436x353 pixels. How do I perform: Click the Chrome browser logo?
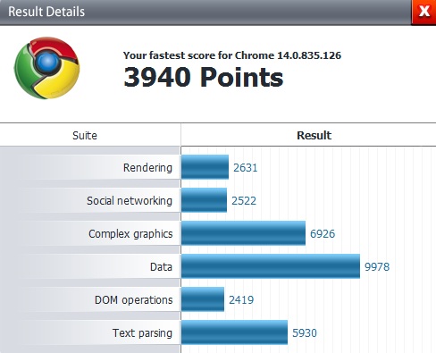click(47, 68)
